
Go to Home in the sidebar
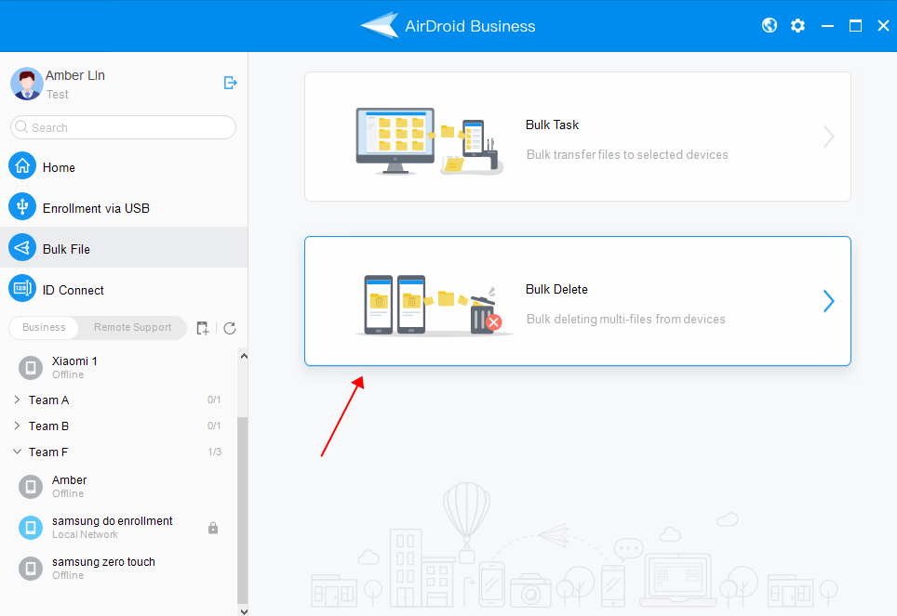click(x=59, y=167)
